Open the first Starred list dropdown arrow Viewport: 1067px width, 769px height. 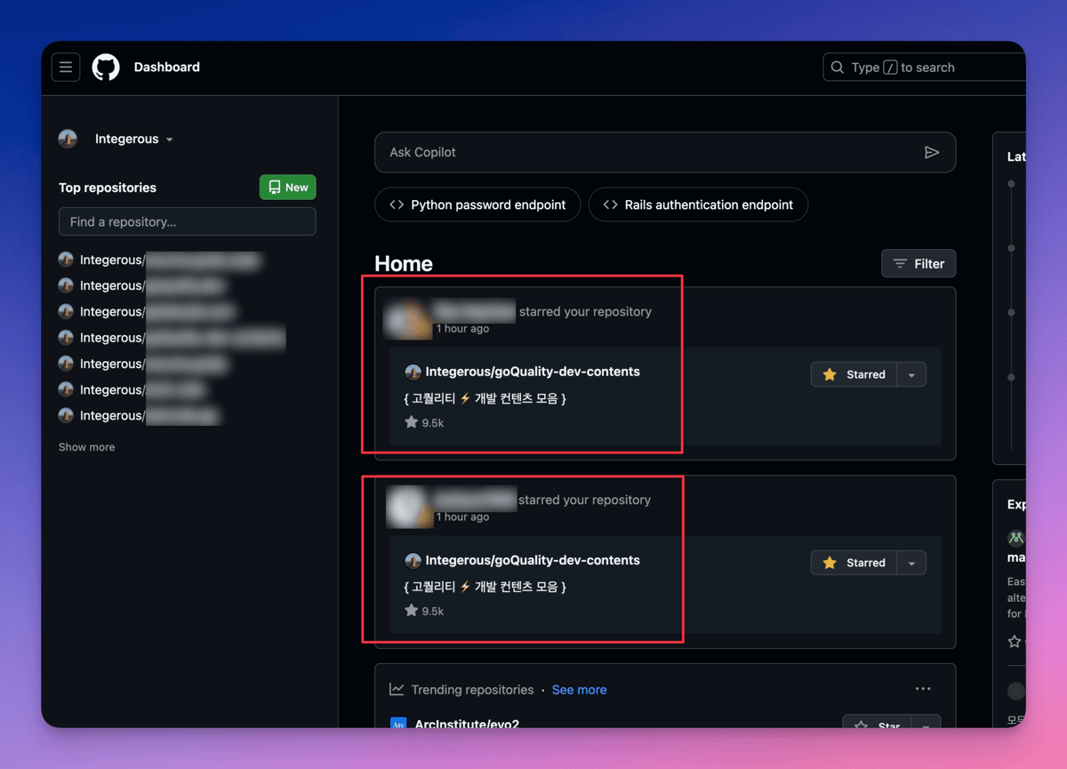(x=911, y=375)
